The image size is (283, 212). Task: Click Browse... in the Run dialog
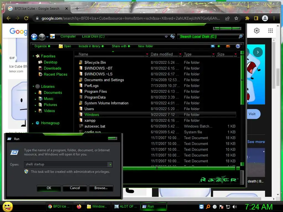point(101,188)
